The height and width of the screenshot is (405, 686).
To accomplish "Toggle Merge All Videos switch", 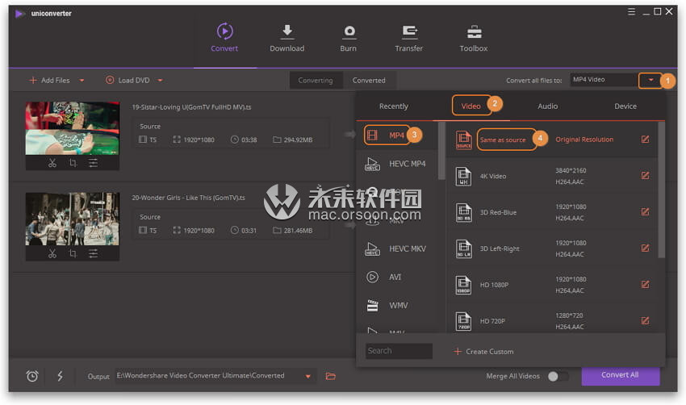I will pos(558,377).
